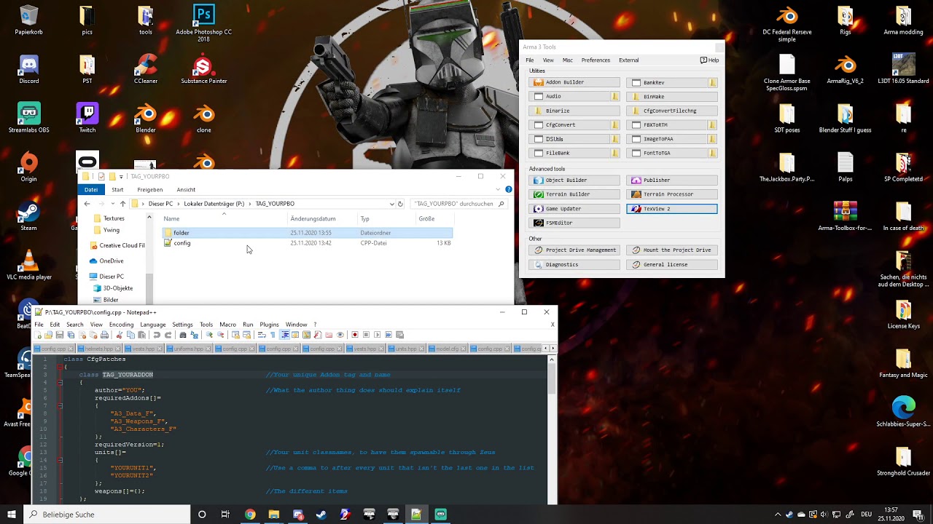Switch to the units.hpp tab
Screen dimensions: 933x524
[406, 349]
